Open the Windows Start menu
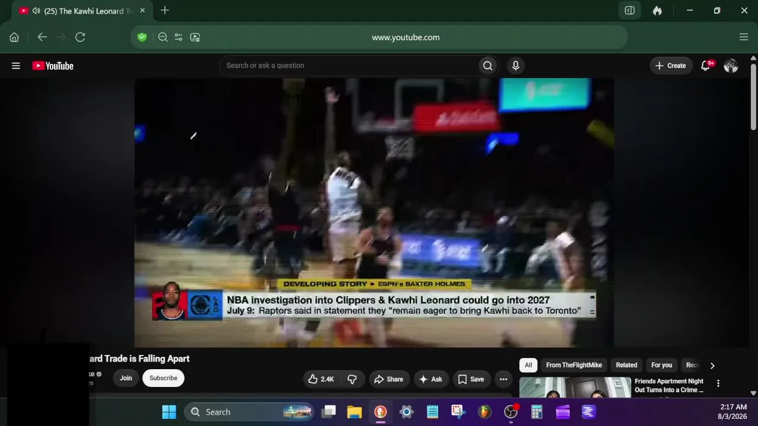 click(x=169, y=412)
